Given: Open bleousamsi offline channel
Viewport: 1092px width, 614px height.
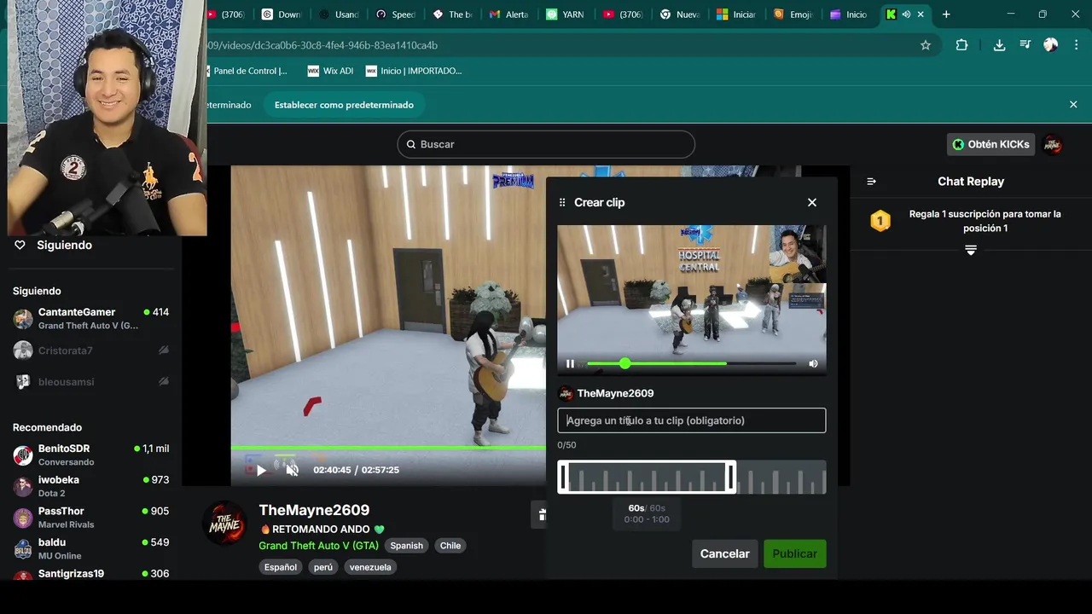Looking at the screenshot, I should [90, 382].
